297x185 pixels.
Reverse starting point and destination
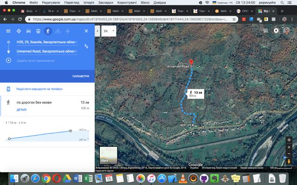click(86, 46)
